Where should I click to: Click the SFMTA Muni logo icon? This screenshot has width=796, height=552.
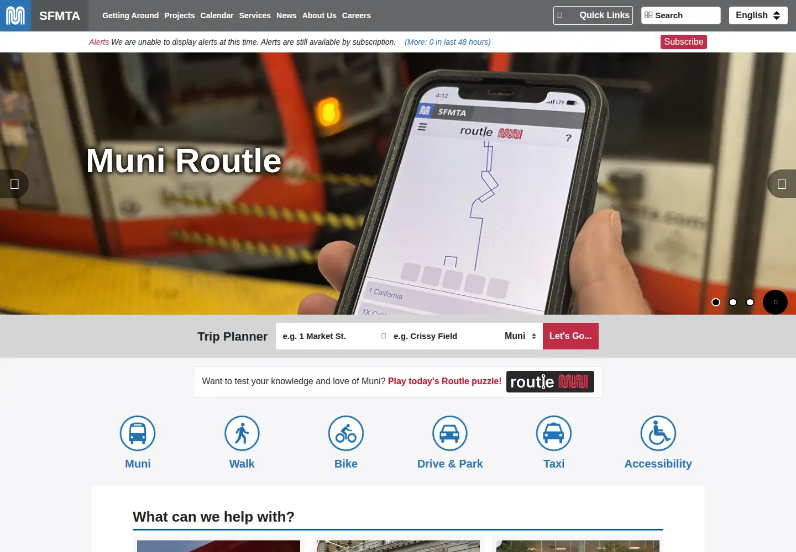point(15,15)
